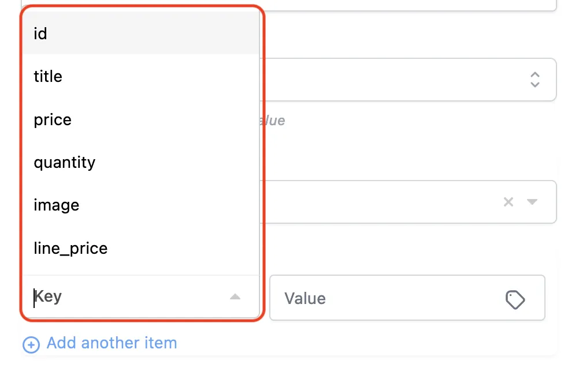Collapse the Key dropdown using its arrow
This screenshot has width=579, height=368.
click(x=235, y=297)
